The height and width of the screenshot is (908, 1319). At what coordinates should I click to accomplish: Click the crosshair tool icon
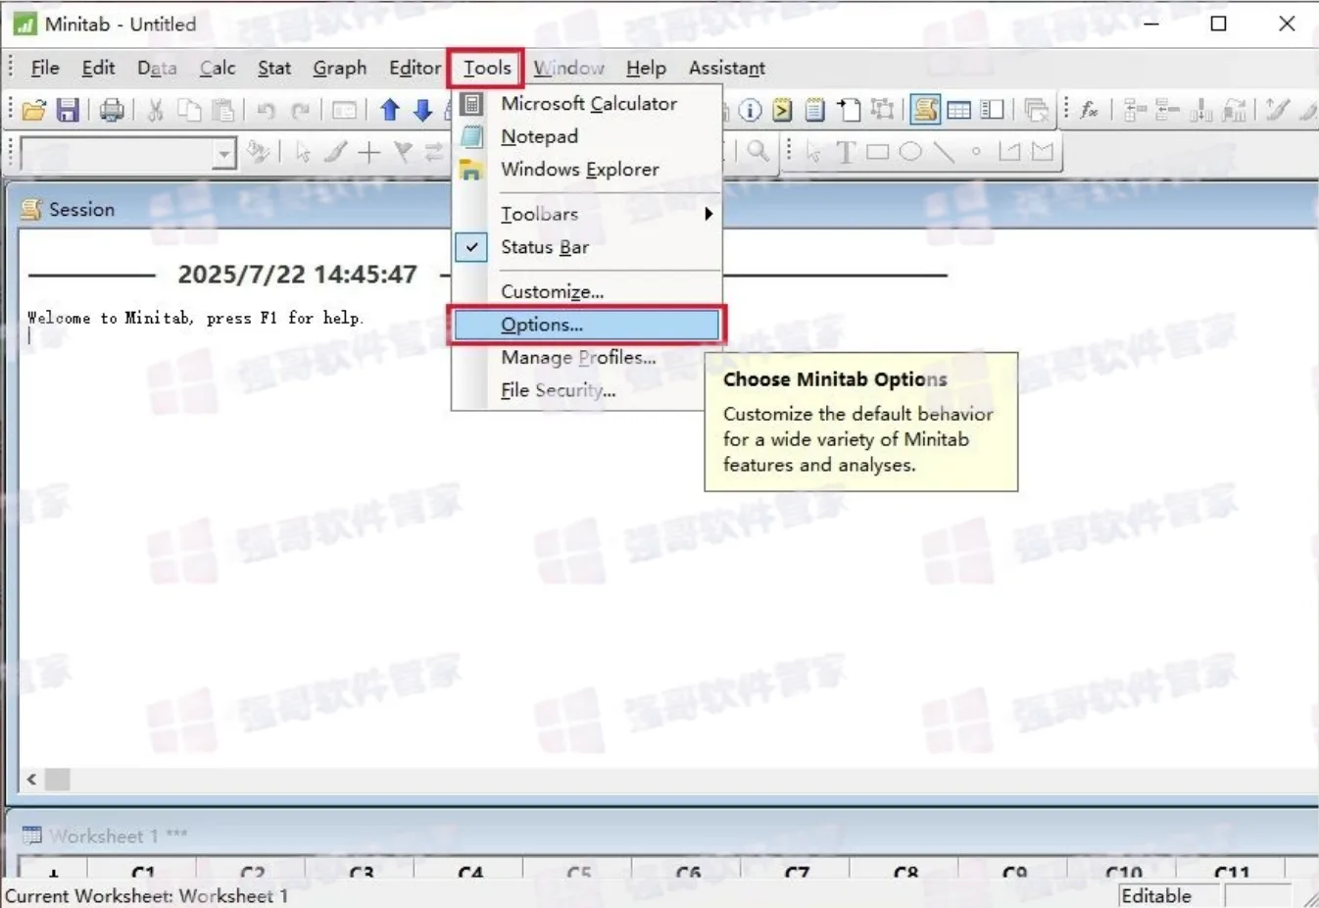click(368, 152)
